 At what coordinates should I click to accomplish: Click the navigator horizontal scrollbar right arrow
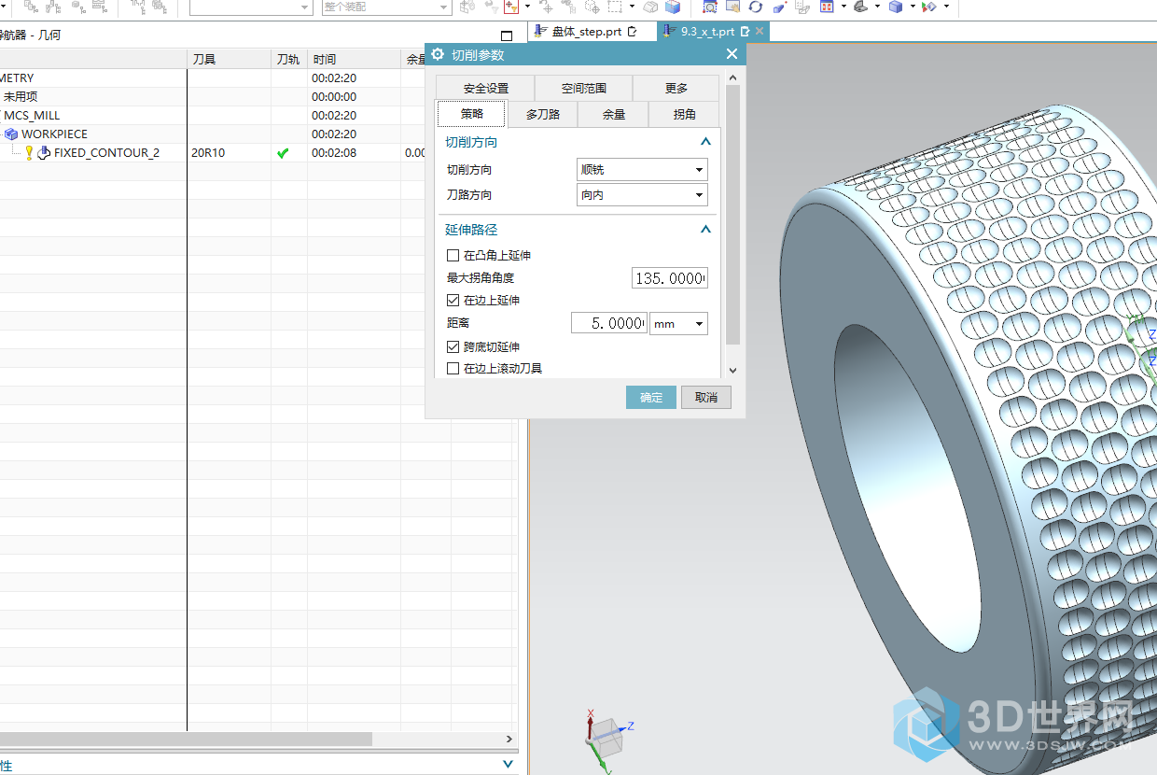[x=509, y=740]
